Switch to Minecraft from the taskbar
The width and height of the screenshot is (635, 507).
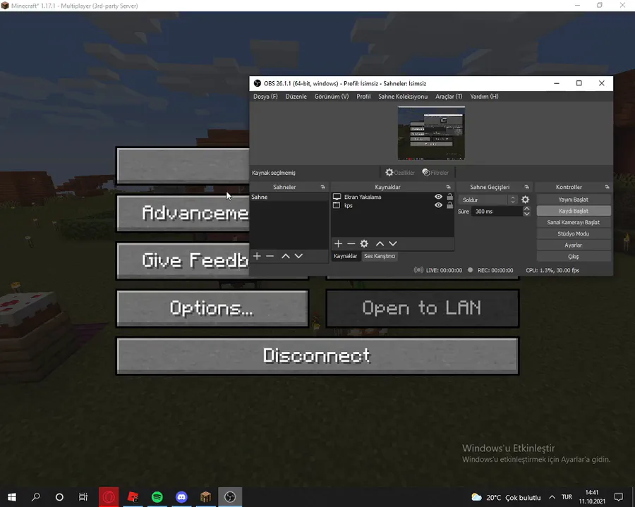[206, 497]
